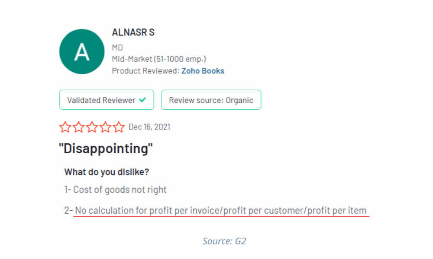
Task: Open the Zoho Books product link
Action: click(x=203, y=71)
